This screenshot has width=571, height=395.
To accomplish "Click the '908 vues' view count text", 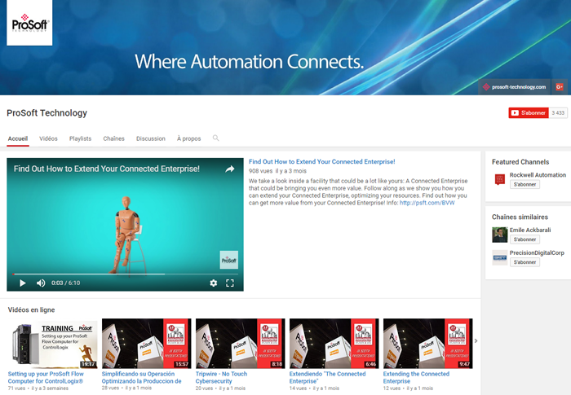I will [260, 171].
